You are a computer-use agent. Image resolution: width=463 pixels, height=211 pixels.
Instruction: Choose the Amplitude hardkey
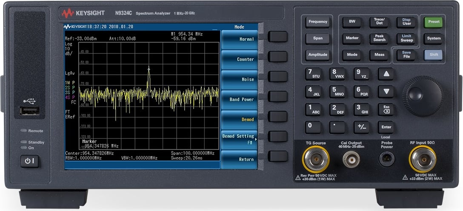[318, 55]
